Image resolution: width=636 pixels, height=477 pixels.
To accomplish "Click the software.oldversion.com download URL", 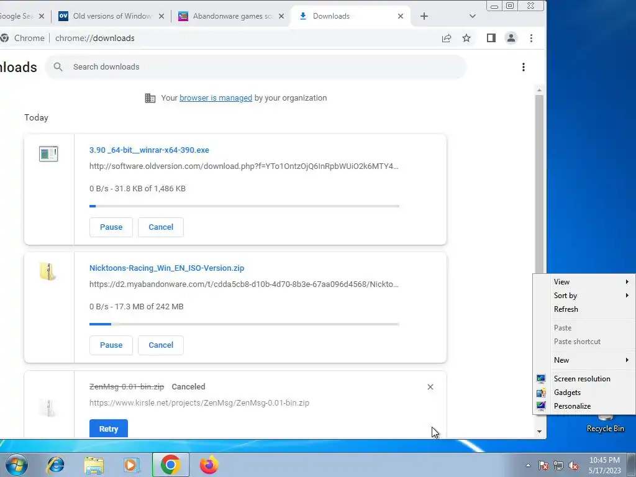I will click(243, 166).
